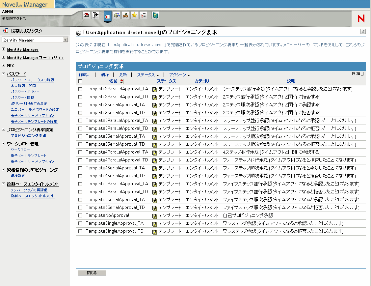Expand the PBX section
The height and width of the screenshot is (286, 371).
(3, 65)
